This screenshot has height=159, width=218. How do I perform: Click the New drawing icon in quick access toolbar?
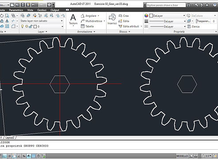(12, 5)
